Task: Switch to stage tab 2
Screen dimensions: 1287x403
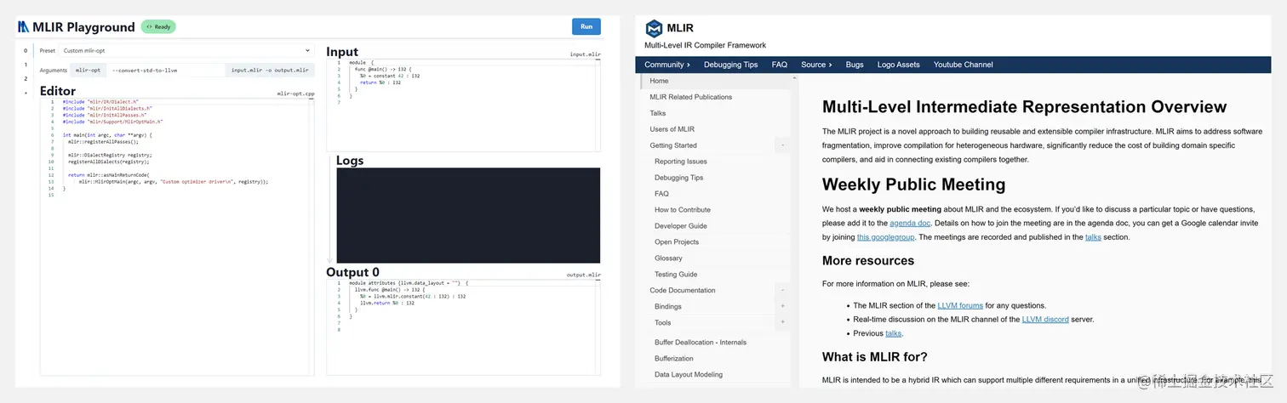Action: [26, 79]
